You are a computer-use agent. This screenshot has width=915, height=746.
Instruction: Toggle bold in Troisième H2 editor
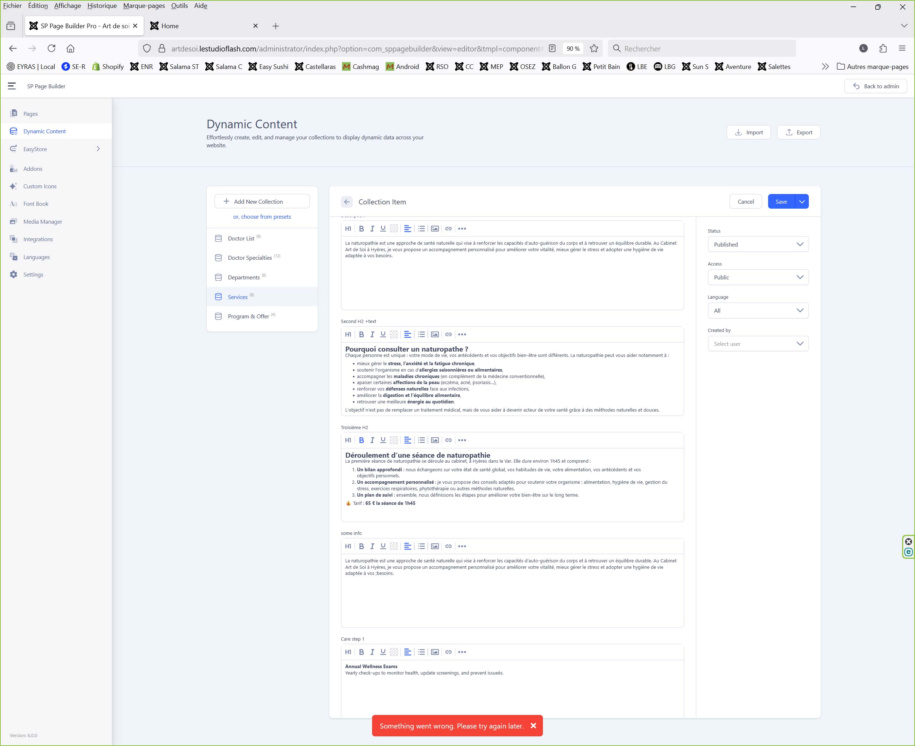(361, 440)
